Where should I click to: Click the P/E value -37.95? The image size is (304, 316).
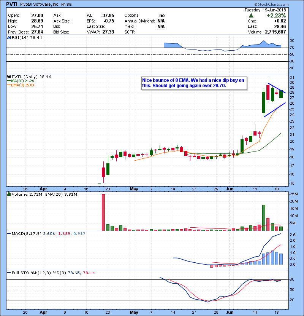[108, 16]
